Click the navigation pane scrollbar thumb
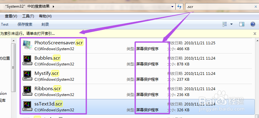The height and width of the screenshot is (118, 259). click(x=14, y=68)
